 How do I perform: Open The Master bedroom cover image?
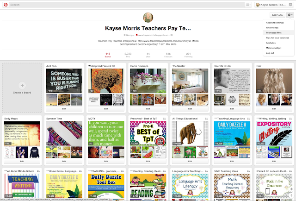[190, 81]
